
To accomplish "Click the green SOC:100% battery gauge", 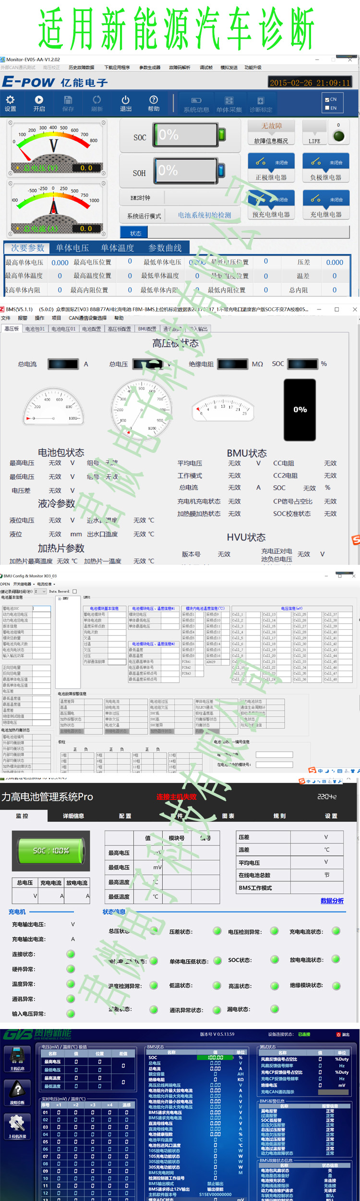I will click(51, 851).
